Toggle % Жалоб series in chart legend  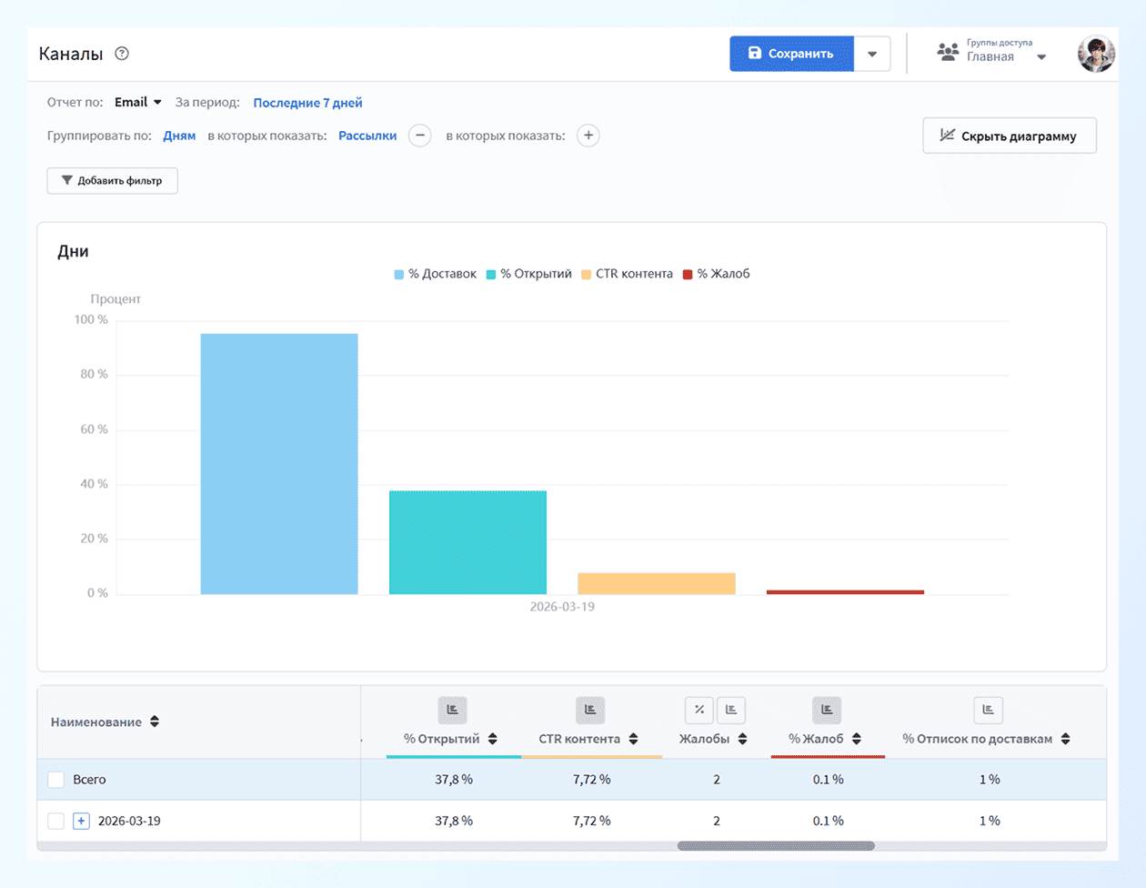coord(717,274)
